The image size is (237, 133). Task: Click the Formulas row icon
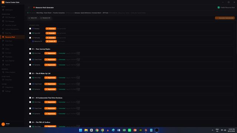(33, 38)
